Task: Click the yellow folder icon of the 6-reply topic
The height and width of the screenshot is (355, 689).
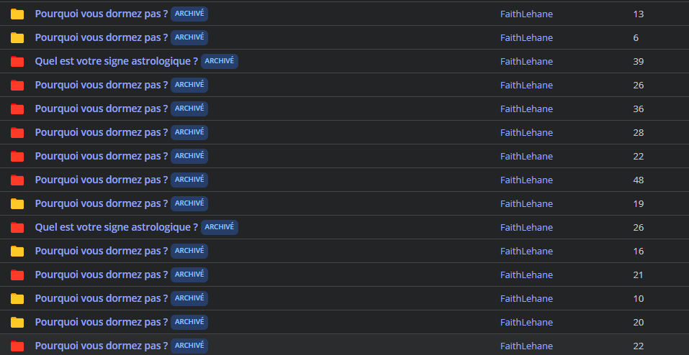Action: tap(17, 38)
